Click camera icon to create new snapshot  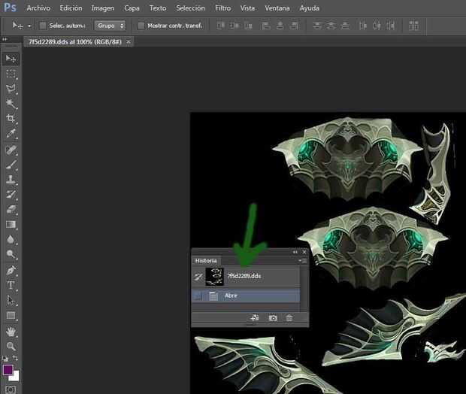coord(273,318)
